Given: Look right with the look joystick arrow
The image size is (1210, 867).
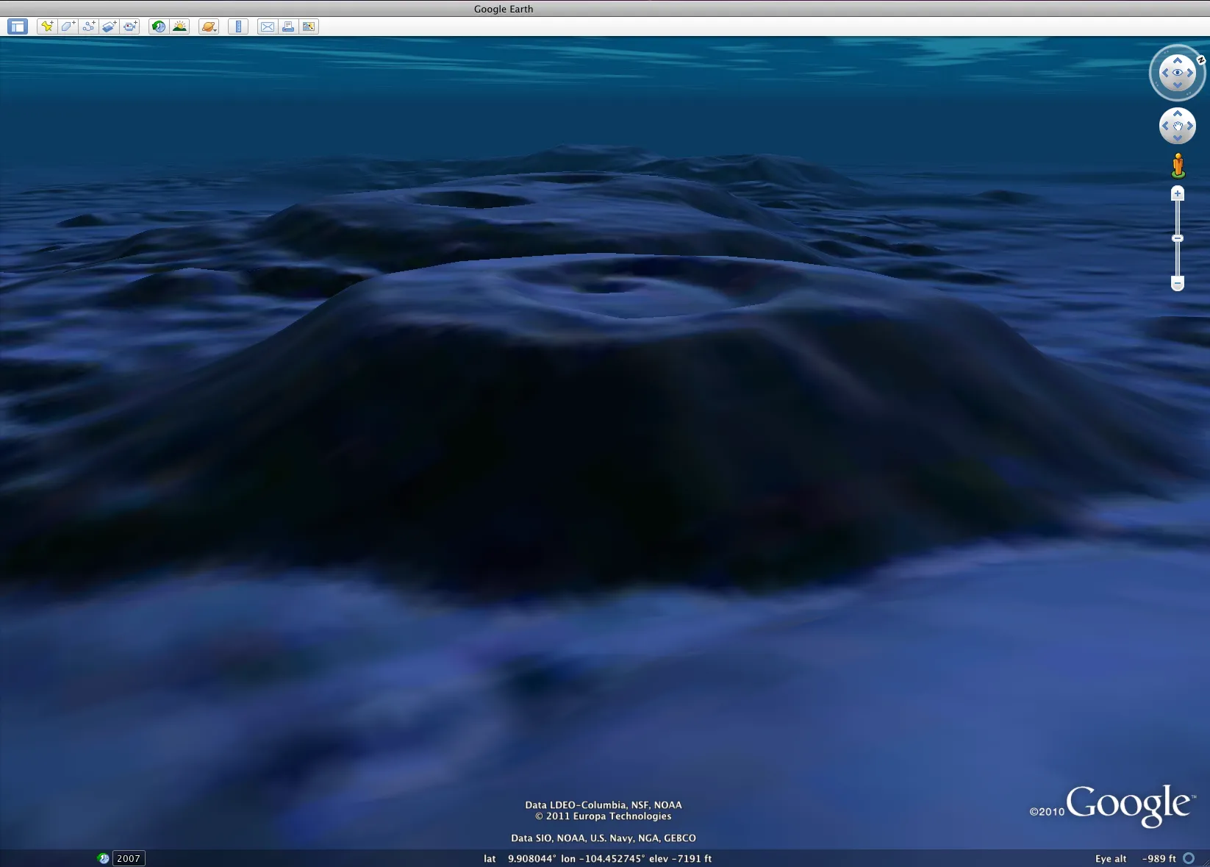Looking at the screenshot, I should (1190, 73).
